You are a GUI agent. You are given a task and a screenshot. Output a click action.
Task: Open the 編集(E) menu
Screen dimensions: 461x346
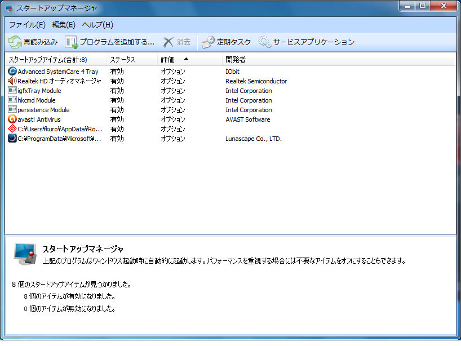click(64, 25)
